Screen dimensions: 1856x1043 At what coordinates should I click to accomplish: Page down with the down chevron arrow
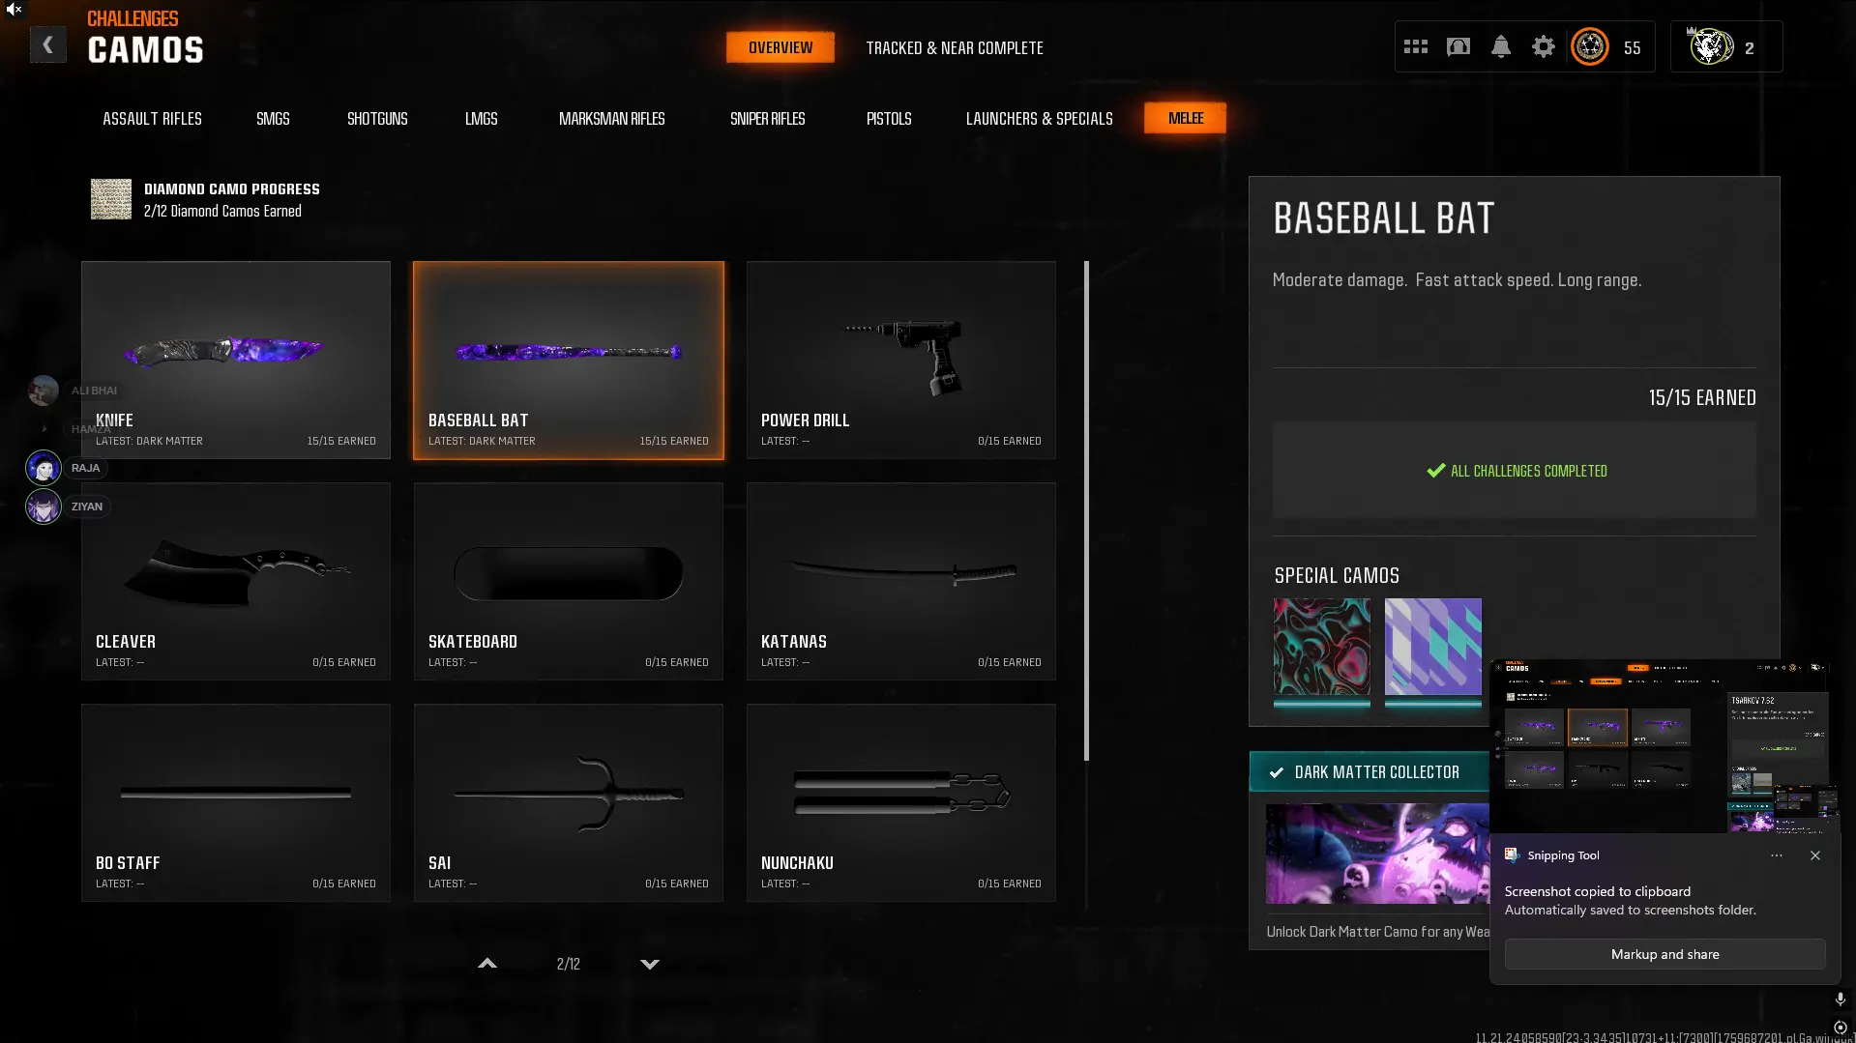650,964
